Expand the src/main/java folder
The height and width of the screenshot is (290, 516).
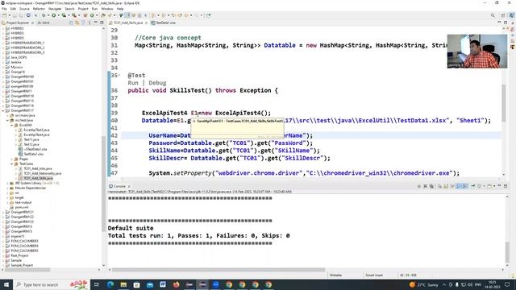pyautogui.click(x=8, y=115)
